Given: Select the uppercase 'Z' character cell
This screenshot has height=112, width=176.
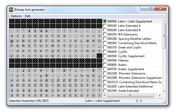Looking at the screenshot, I should coord(70,46).
